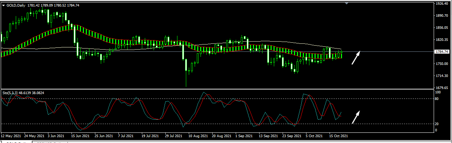Click the 29 Jul 2021 date label
Screen dimensions: 452x143
coord(174,136)
